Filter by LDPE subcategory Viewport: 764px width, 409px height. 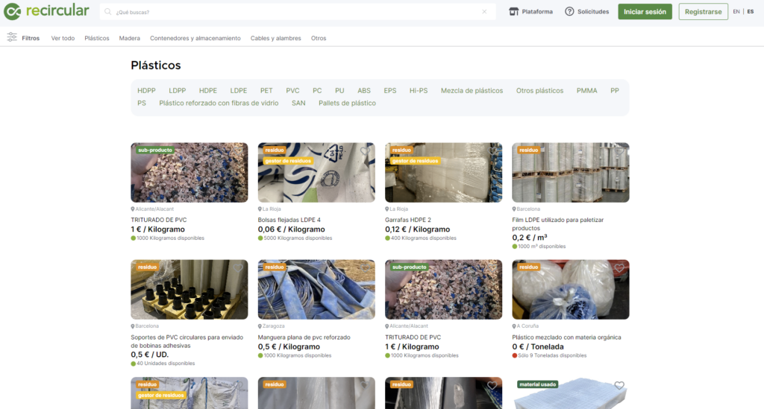[x=238, y=90]
